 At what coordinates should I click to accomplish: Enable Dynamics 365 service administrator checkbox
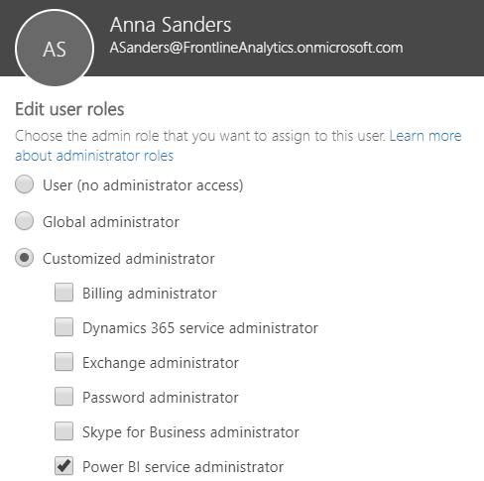(63, 327)
